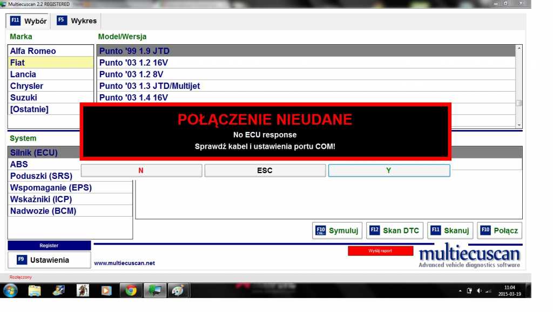Open the www.multiecuscan.net link
The height and width of the screenshot is (312, 553).
click(x=124, y=263)
